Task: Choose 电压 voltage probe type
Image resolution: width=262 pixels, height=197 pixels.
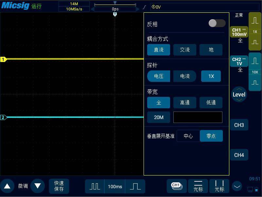Action: (x=159, y=76)
